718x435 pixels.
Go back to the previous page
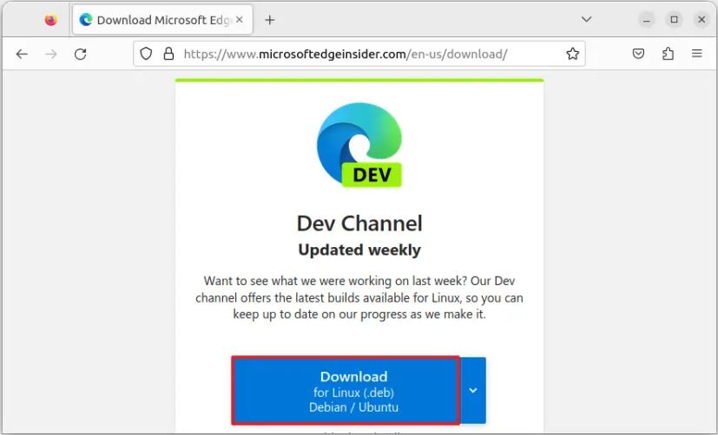(x=22, y=54)
